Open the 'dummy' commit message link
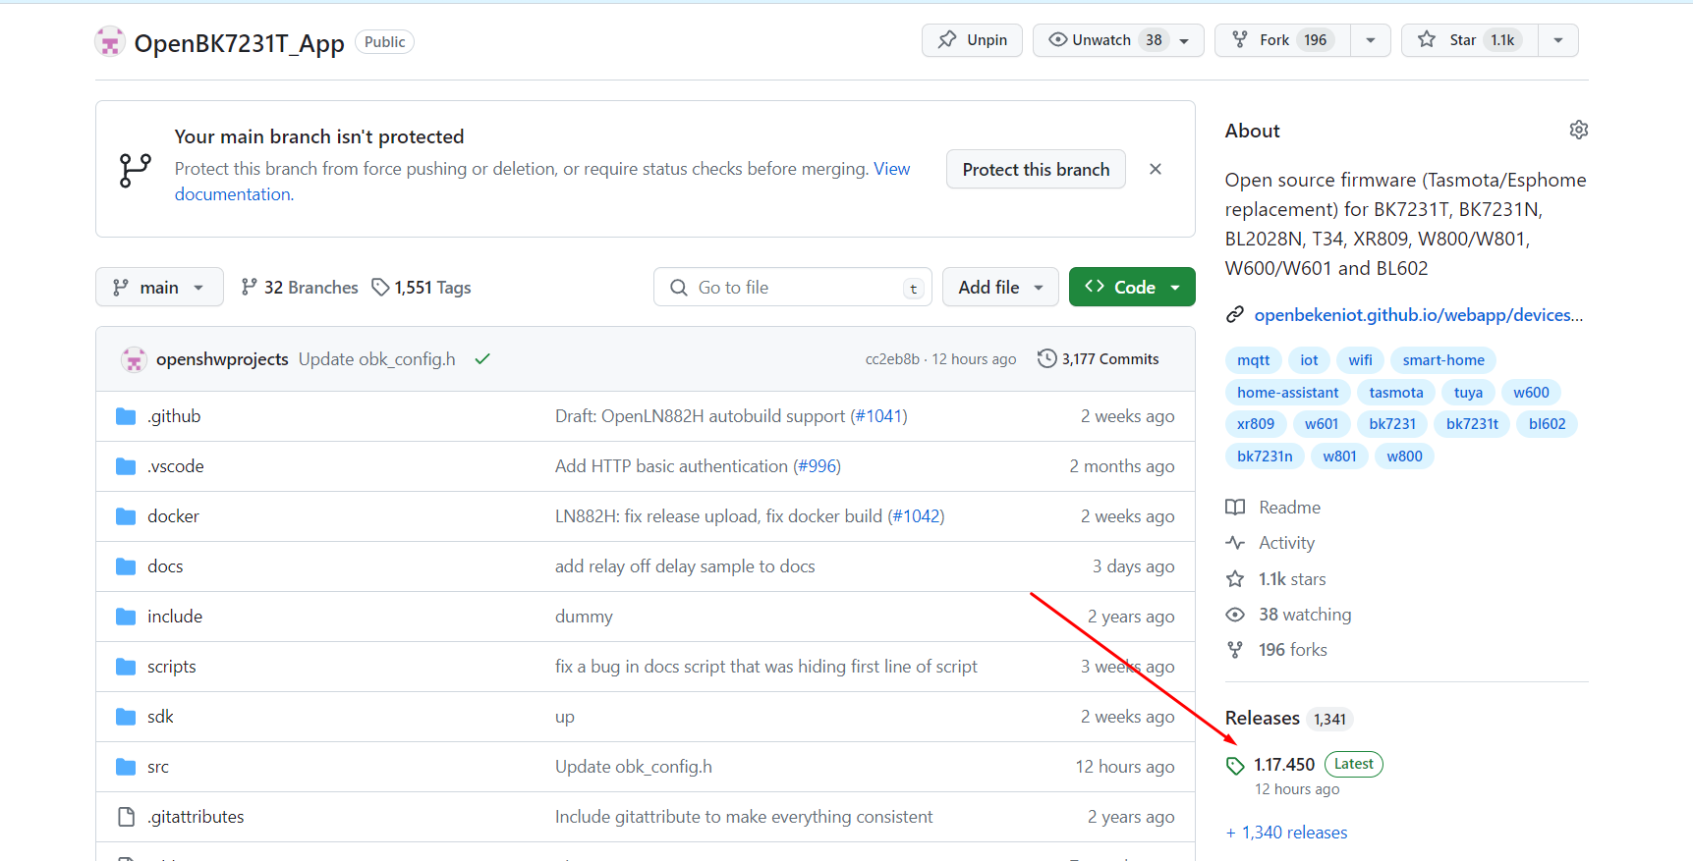Image resolution: width=1693 pixels, height=861 pixels. pyautogui.click(x=584, y=617)
